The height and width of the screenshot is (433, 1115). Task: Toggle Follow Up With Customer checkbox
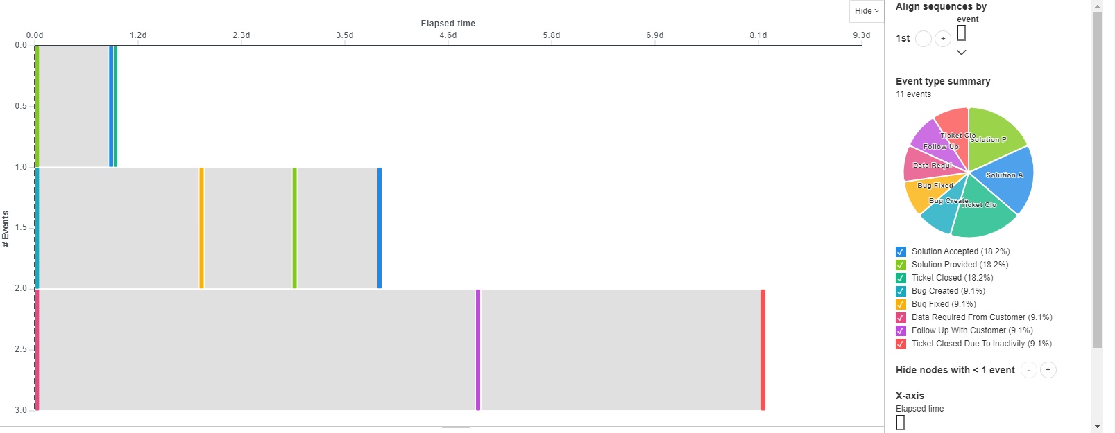click(x=901, y=330)
